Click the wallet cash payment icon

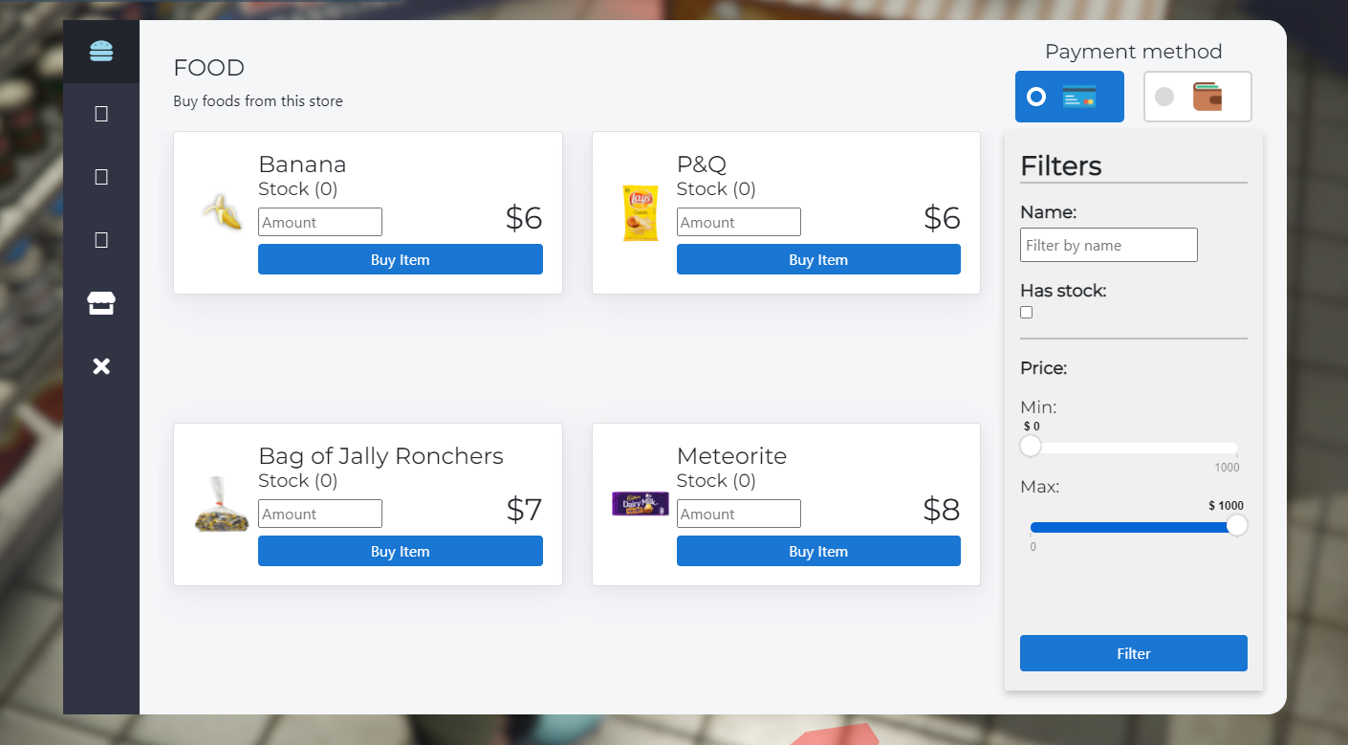tap(1207, 97)
